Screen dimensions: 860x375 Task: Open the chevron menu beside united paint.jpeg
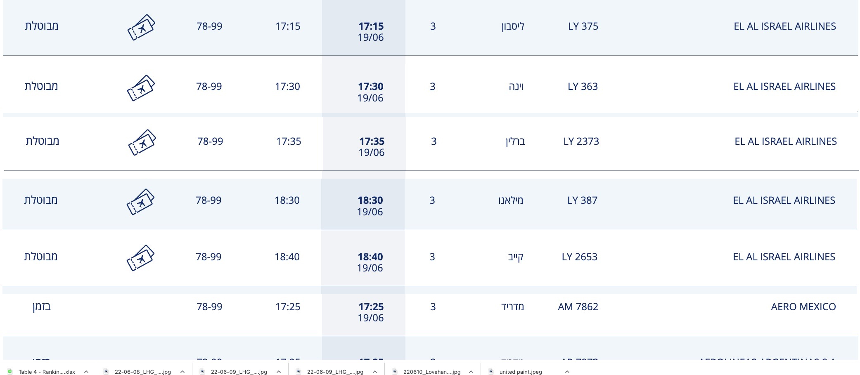coord(567,371)
